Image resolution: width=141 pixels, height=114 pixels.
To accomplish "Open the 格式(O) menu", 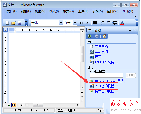I will point(69,11).
